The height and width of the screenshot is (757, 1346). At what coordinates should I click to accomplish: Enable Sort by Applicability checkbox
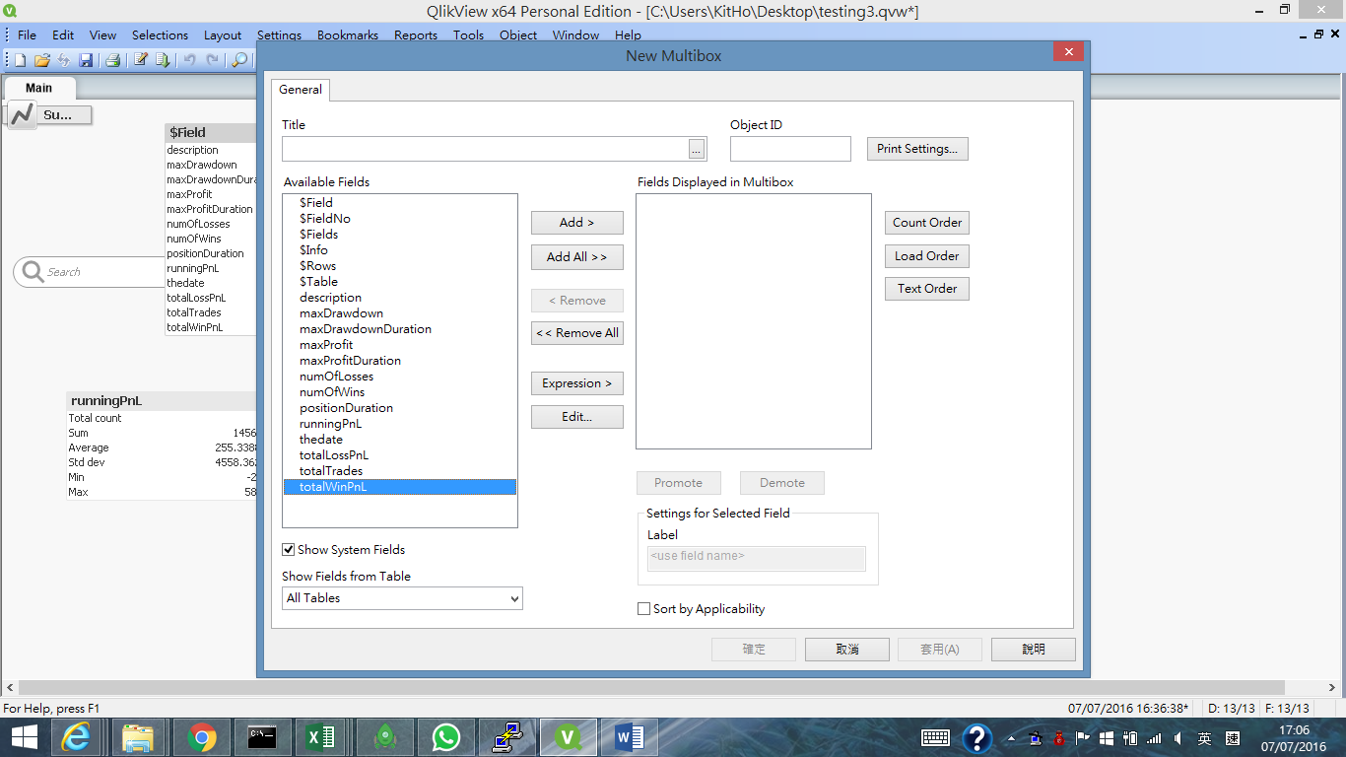pyautogui.click(x=644, y=609)
